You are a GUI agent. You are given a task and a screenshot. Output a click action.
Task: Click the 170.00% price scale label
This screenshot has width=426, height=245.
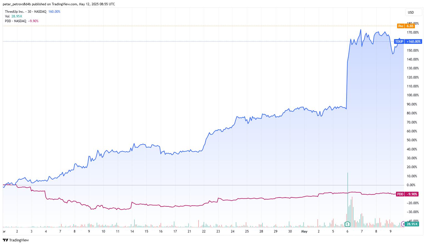(x=413, y=32)
